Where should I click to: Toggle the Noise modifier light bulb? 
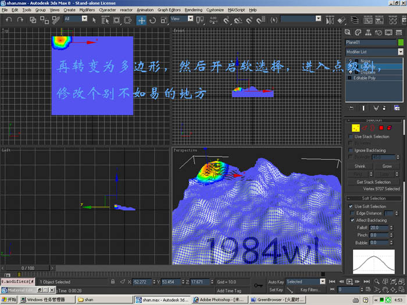point(350,61)
